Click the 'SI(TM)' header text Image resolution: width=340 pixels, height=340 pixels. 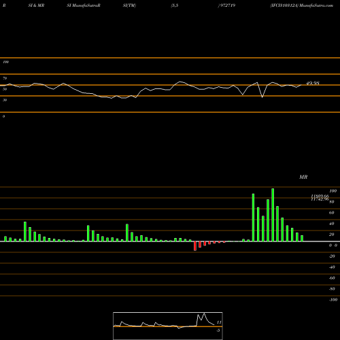129,5
